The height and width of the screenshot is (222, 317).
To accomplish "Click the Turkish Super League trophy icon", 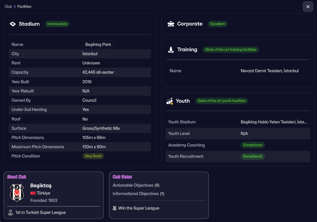I will click(11, 212).
